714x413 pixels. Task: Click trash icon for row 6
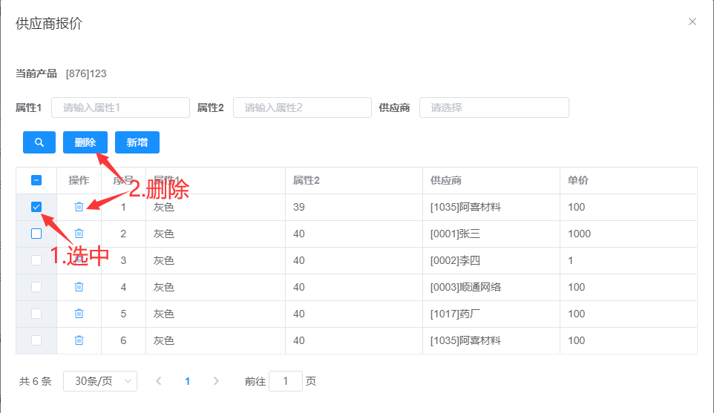(x=79, y=340)
